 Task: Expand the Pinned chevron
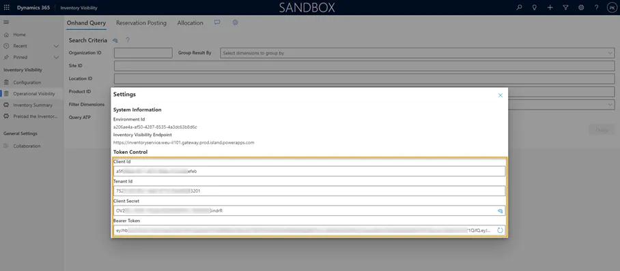[x=56, y=57]
